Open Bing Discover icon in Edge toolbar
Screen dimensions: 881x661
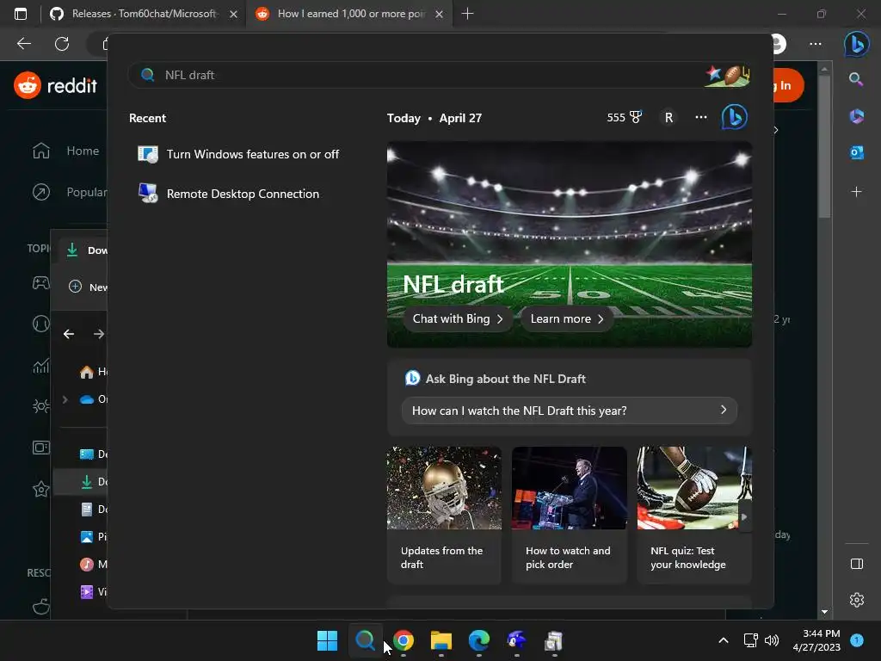pyautogui.click(x=856, y=44)
